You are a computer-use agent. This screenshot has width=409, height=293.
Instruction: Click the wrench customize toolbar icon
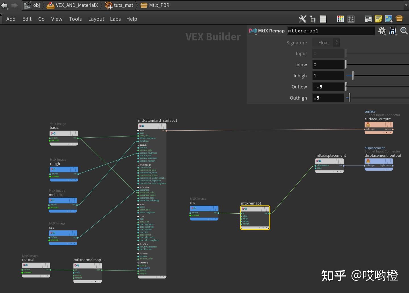point(302,19)
